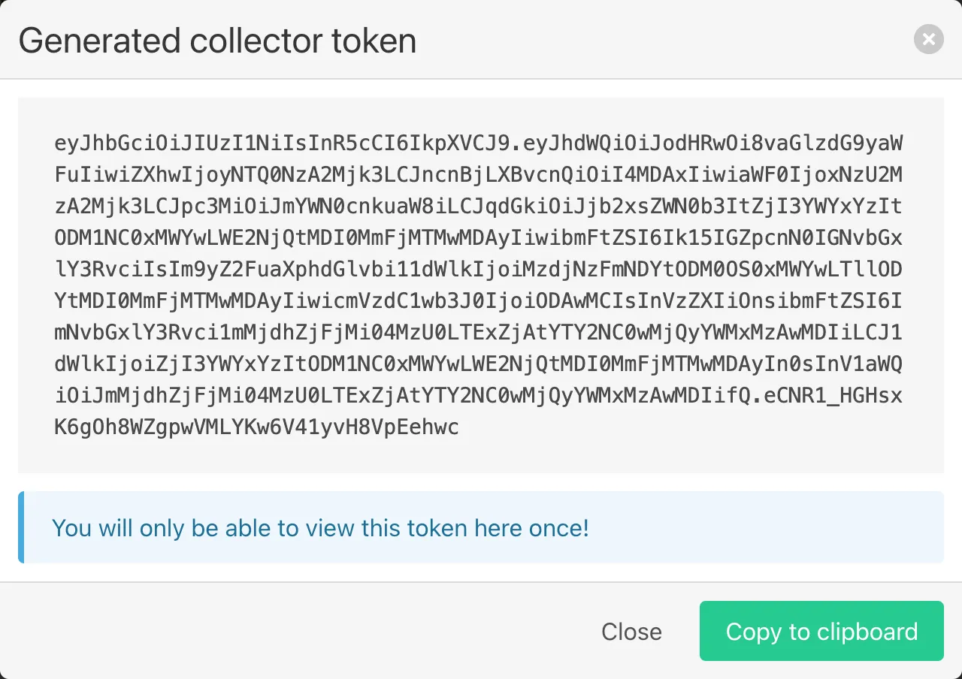Click the 'You will only be able to view' notice
The width and height of the screenshot is (962, 679).
(320, 528)
